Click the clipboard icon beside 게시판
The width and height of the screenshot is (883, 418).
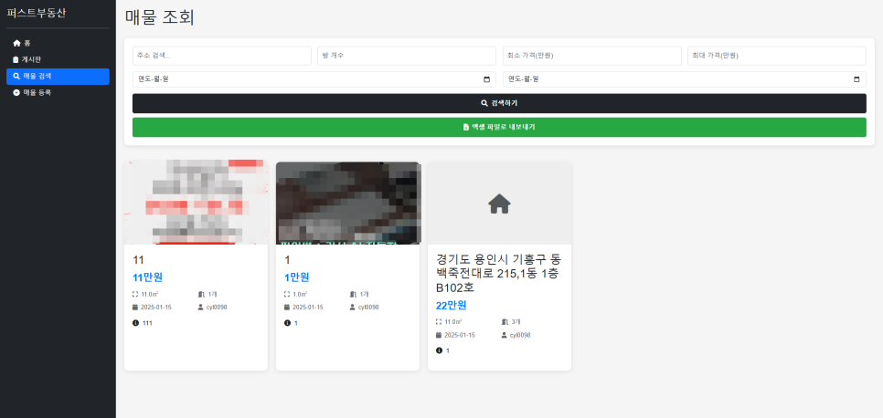(16, 59)
